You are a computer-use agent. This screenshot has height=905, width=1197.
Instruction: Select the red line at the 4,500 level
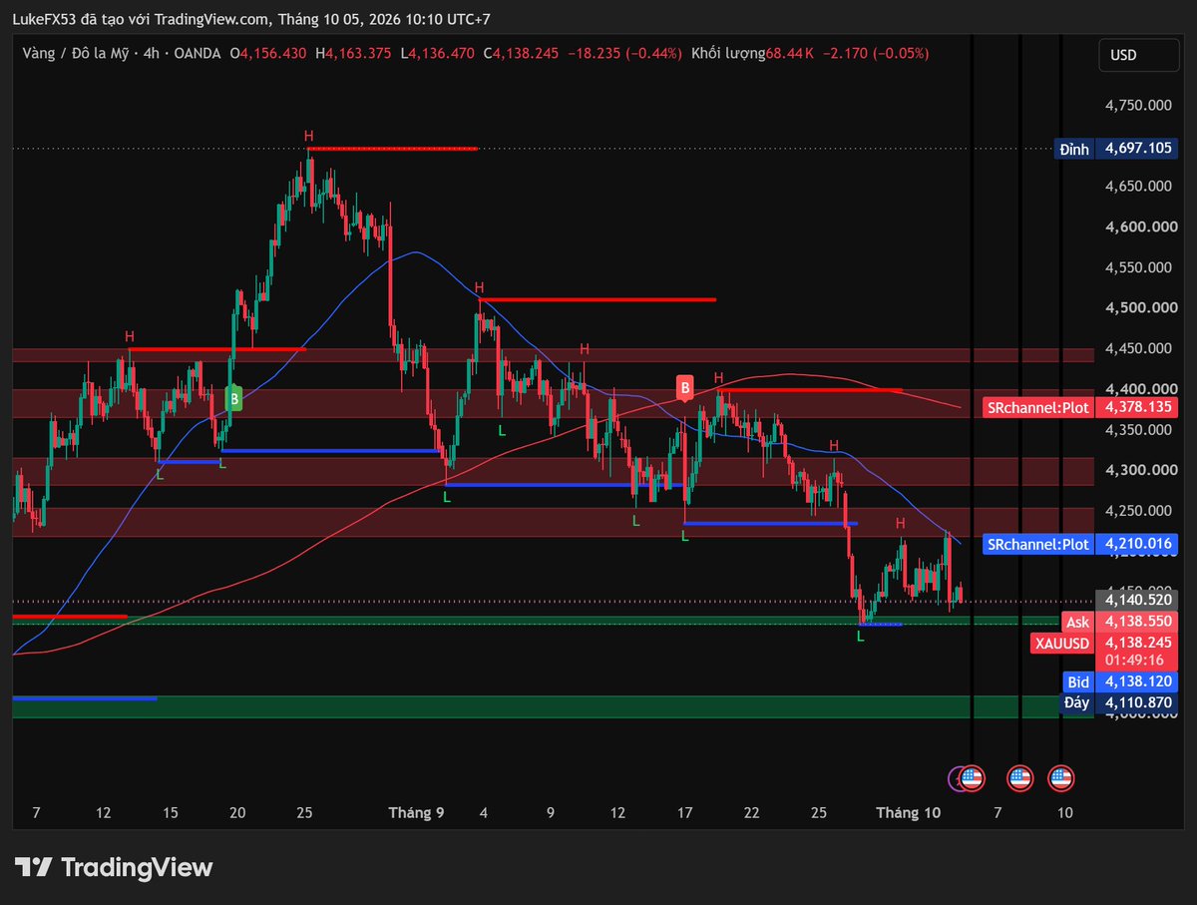point(597,298)
